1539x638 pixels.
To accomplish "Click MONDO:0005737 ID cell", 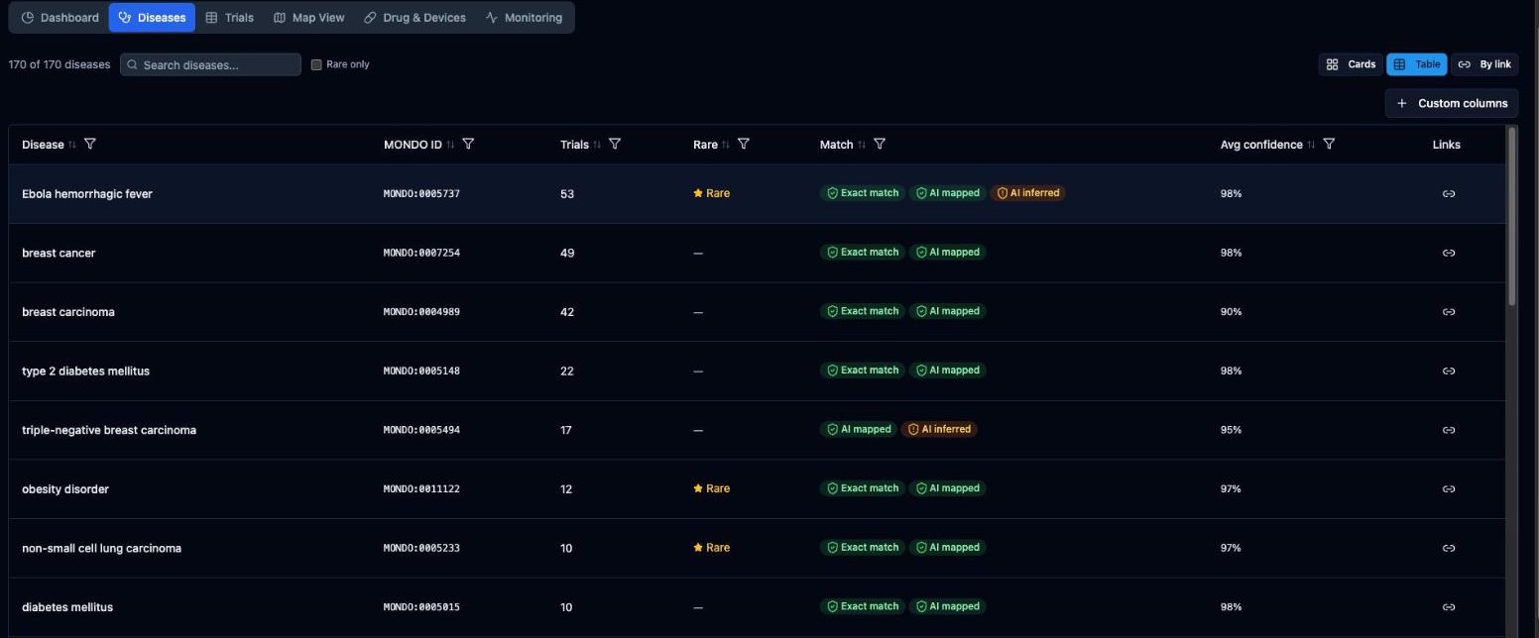I will pos(421,194).
